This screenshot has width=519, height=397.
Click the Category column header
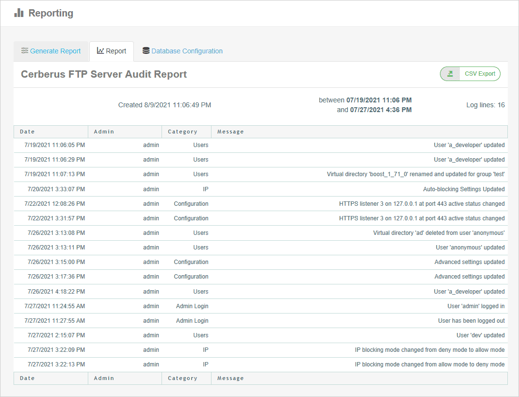(x=183, y=132)
